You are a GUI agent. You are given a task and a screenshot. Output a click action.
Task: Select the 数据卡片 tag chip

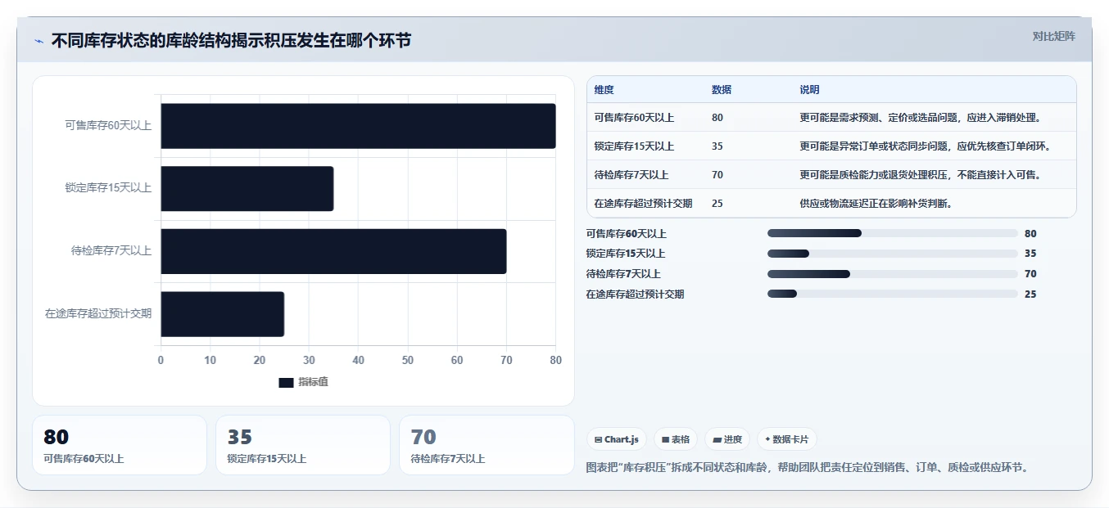pos(786,439)
